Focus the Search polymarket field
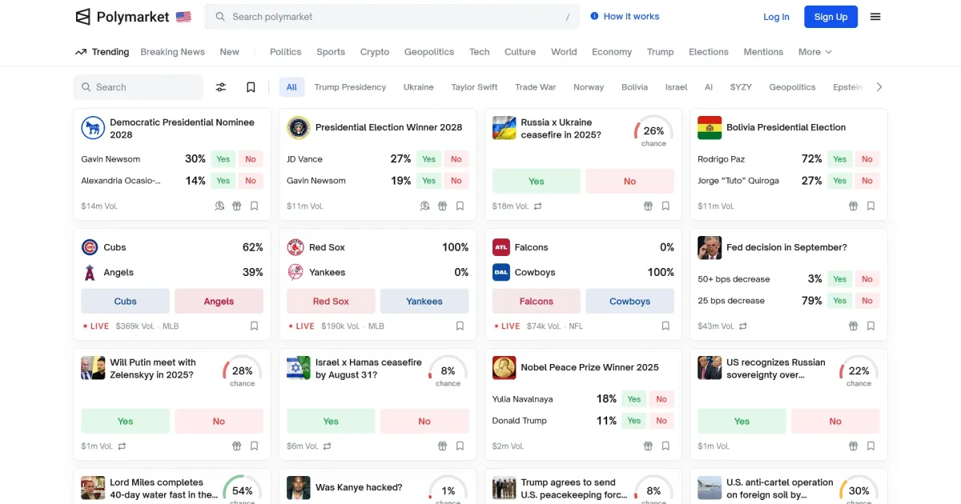 [x=392, y=17]
